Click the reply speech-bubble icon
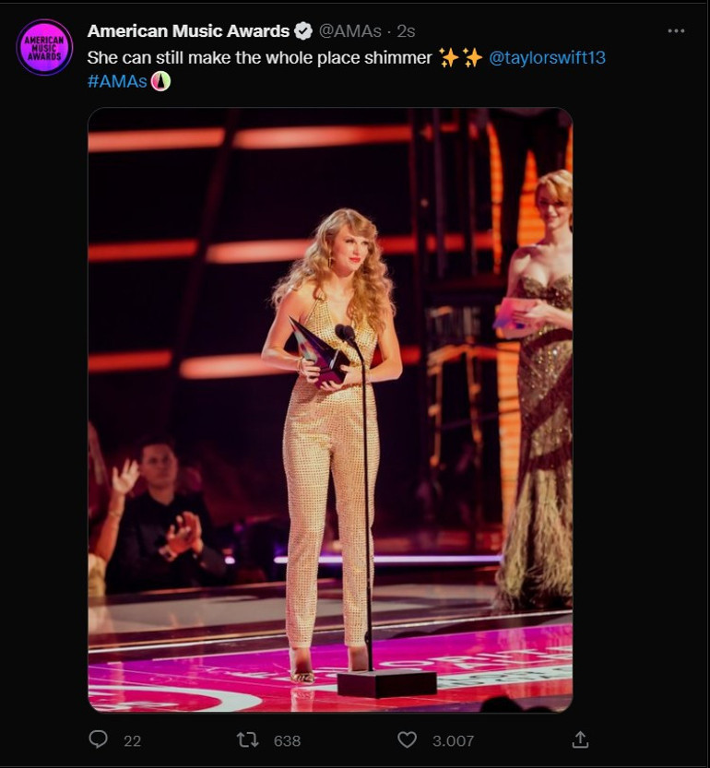Screen dimensions: 710x768 tap(98, 738)
